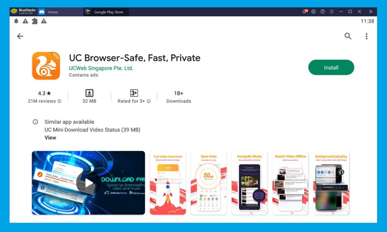Viewport: 387px width, 232px height.
Task: Click the 3+ content rating badge
Action: 134,93
